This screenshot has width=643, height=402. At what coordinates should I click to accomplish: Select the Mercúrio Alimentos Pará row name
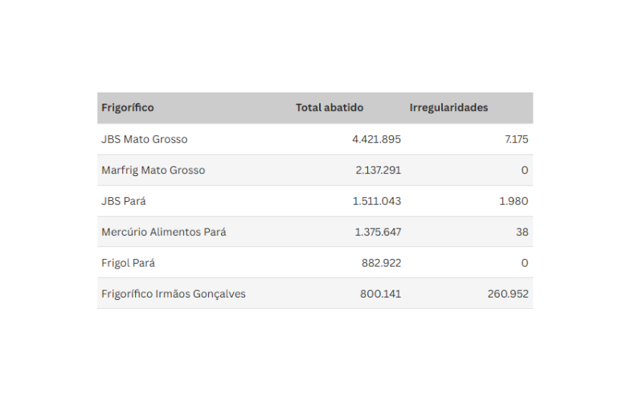[x=164, y=232]
